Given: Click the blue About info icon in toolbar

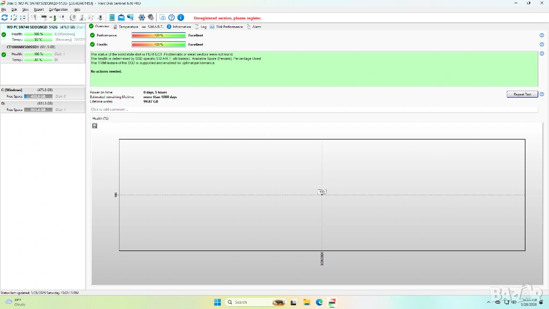Looking at the screenshot, I should [180, 18].
